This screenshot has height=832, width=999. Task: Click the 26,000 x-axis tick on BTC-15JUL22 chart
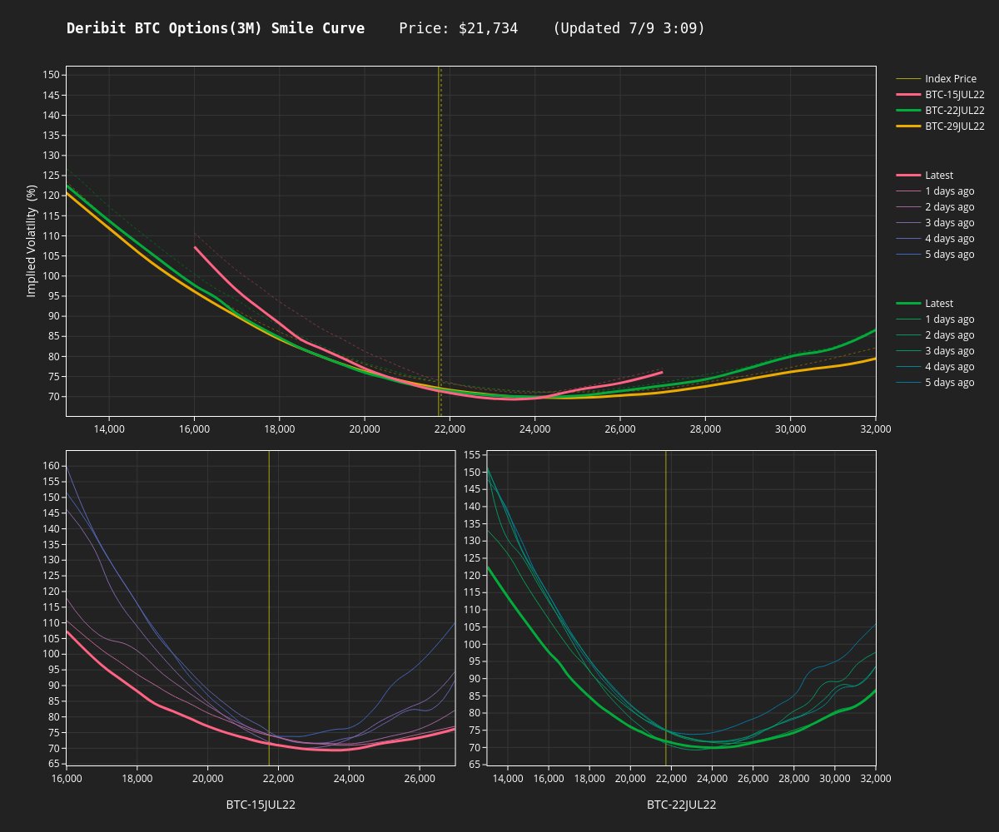coord(420,778)
